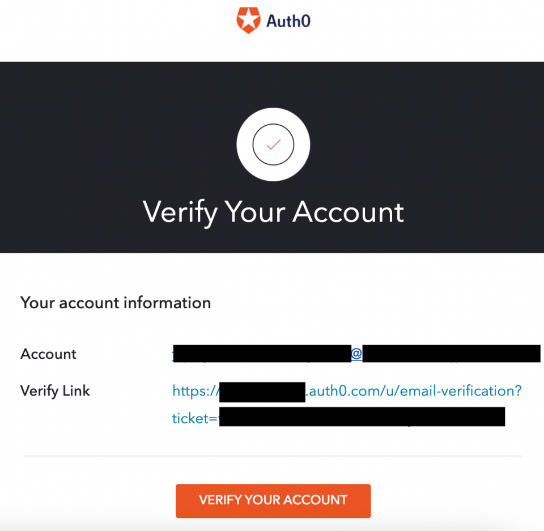
Task: Select the Your account information section title
Action: point(115,303)
